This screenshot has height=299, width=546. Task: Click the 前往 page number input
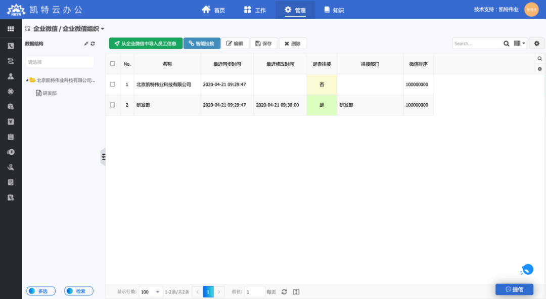coord(254,292)
